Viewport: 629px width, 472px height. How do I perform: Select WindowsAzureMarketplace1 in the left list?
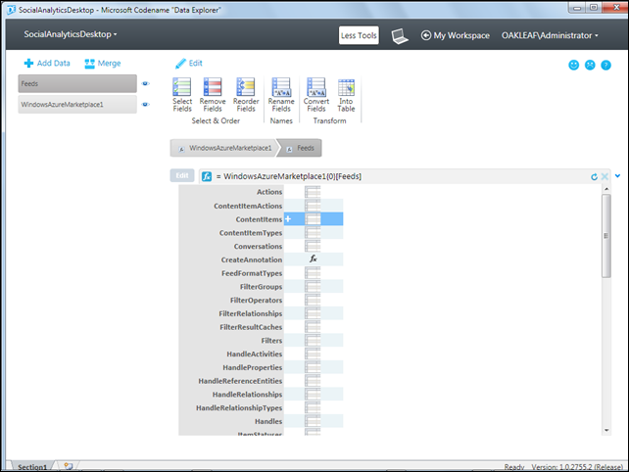coord(77,104)
